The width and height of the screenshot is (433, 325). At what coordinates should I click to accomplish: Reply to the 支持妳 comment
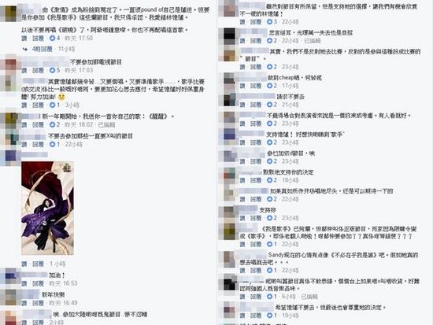click(x=256, y=218)
